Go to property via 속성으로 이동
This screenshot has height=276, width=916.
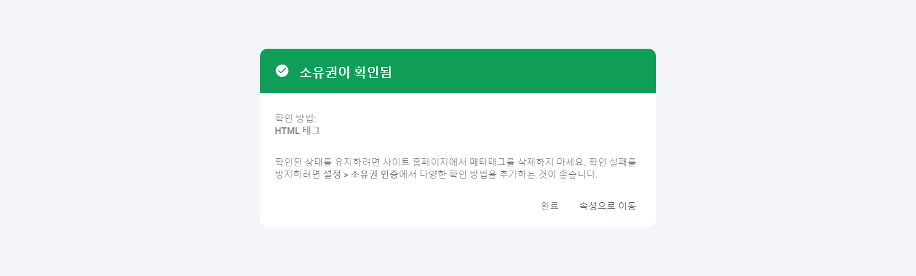(x=608, y=206)
